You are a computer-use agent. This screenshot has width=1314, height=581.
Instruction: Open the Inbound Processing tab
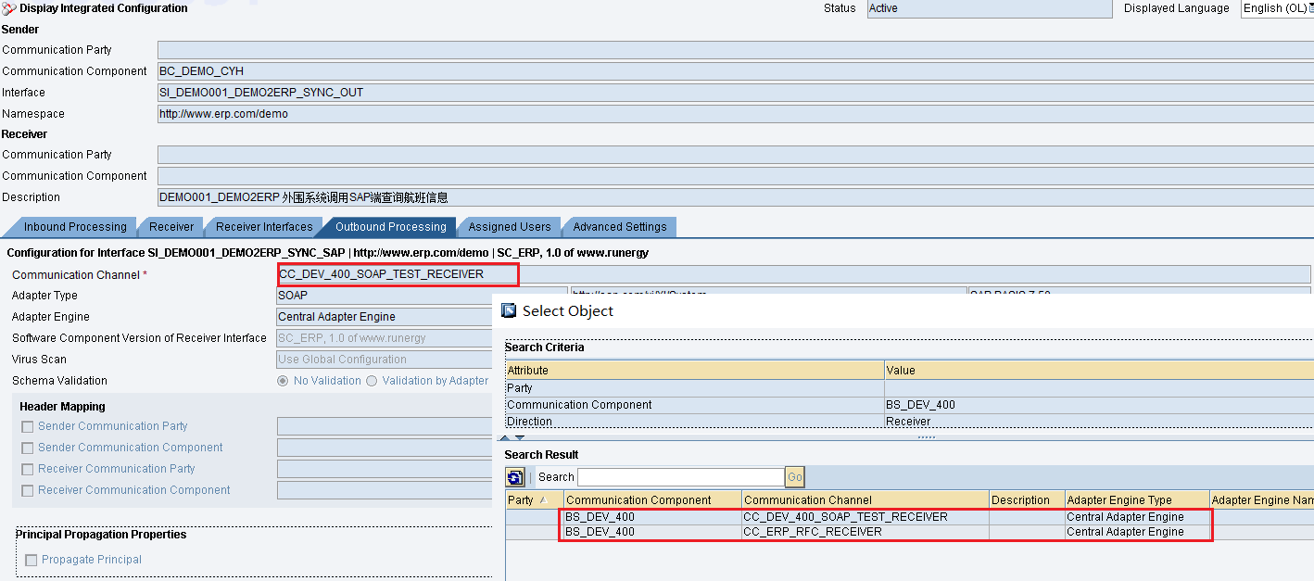click(x=75, y=227)
